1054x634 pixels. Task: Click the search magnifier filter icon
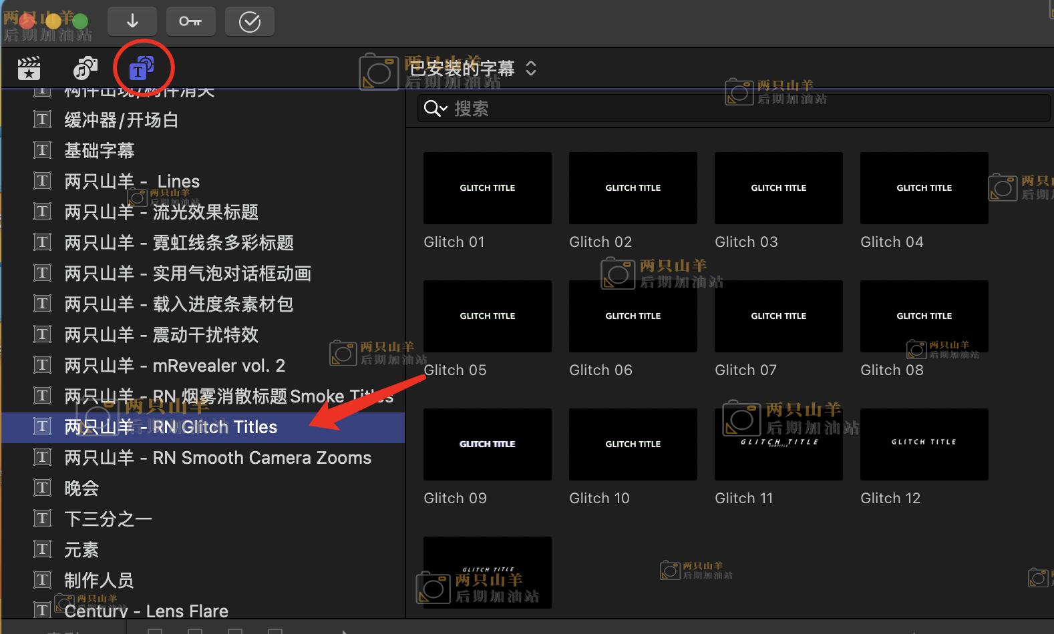pos(435,109)
